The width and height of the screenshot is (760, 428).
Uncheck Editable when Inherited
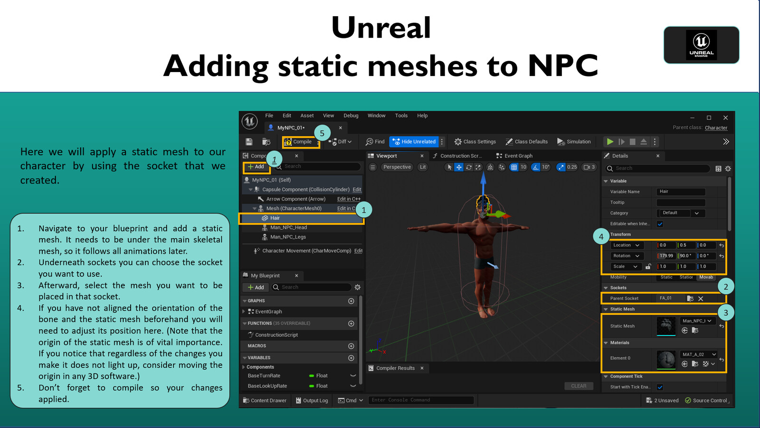point(660,223)
